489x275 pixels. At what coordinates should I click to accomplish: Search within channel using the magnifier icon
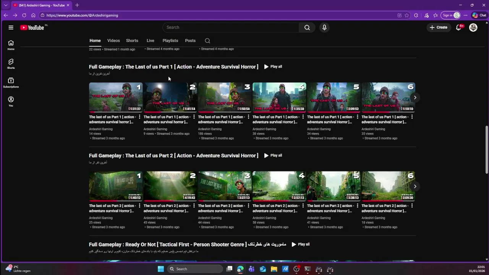click(207, 40)
